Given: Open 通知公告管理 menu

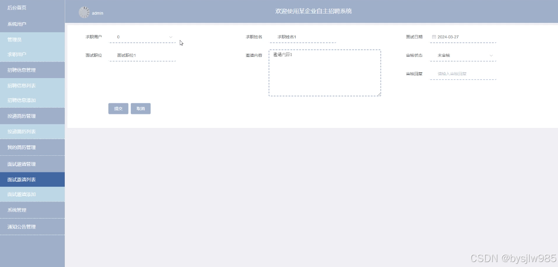Looking at the screenshot, I should click(x=32, y=227).
